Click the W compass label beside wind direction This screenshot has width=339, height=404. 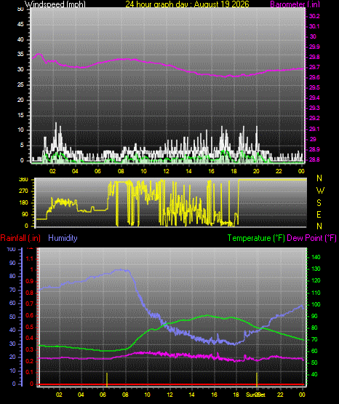tap(320, 191)
